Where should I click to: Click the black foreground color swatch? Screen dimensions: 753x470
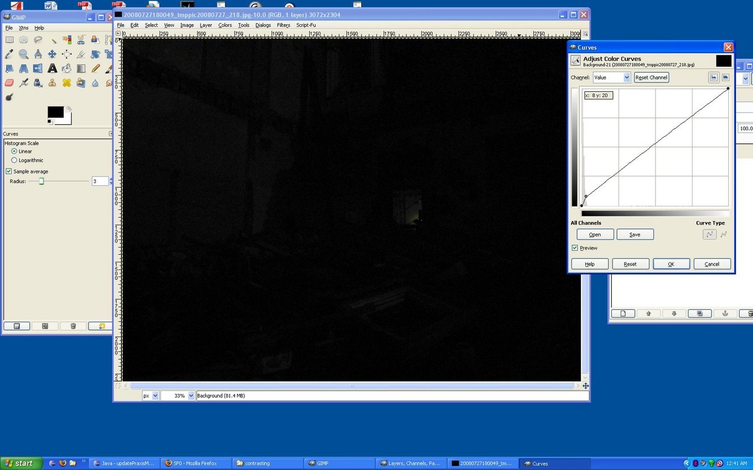(55, 112)
